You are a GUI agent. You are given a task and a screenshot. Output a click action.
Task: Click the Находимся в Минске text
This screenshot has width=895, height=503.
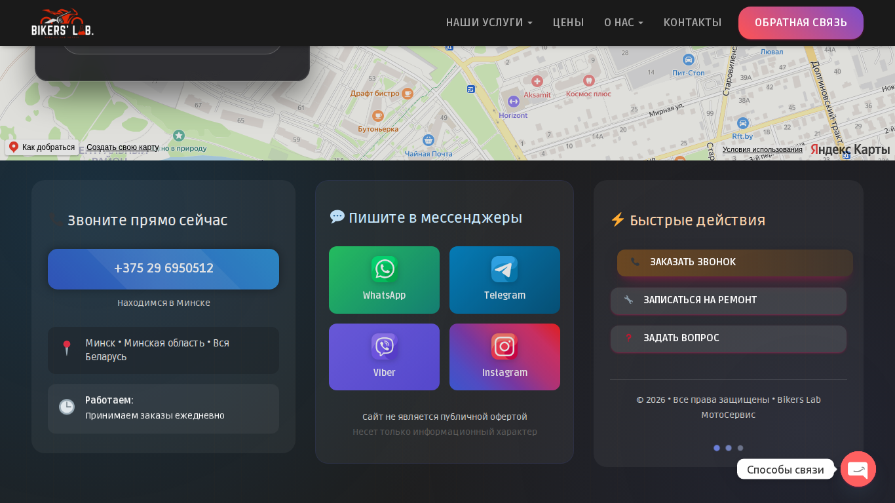click(164, 303)
